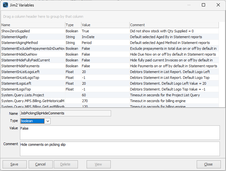Click the Jim2 application icon in title bar
The height and width of the screenshot is (171, 226).
[5, 5]
